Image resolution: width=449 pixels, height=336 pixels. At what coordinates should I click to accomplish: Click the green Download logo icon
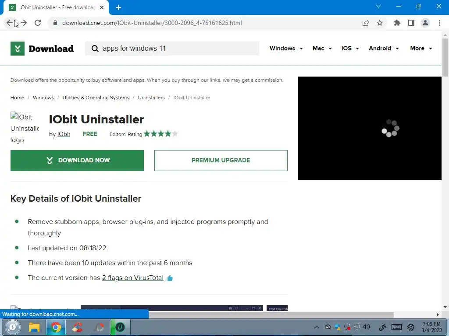point(18,49)
